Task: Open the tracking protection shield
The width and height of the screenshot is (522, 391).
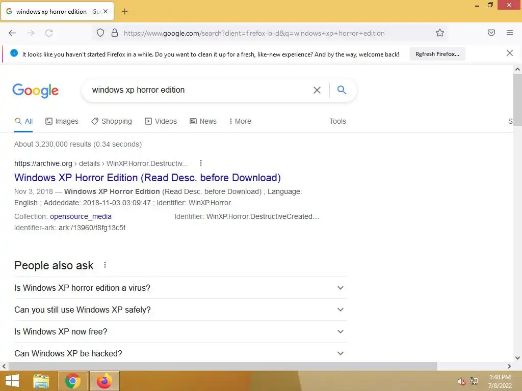Action: [x=100, y=33]
